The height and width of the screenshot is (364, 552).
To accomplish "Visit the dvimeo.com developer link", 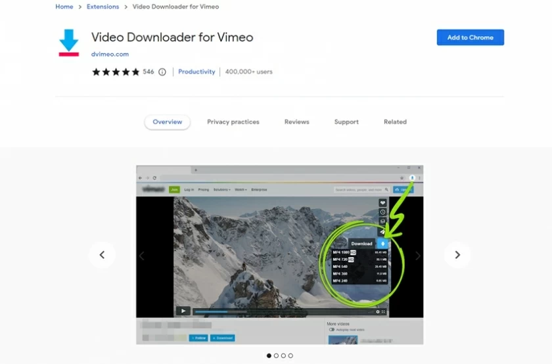I will click(x=110, y=55).
